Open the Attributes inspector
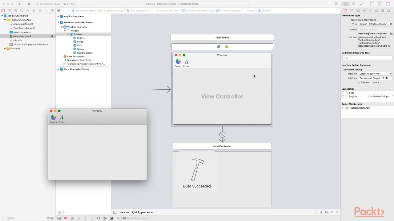Viewport: 394px width, 221px height. click(x=364, y=11)
